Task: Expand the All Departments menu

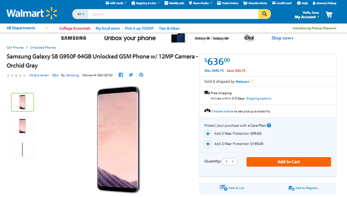Action: [x=27, y=28]
